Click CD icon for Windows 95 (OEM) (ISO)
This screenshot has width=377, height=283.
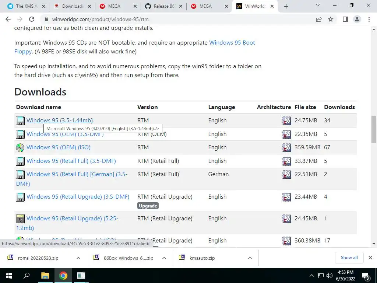pos(20,147)
